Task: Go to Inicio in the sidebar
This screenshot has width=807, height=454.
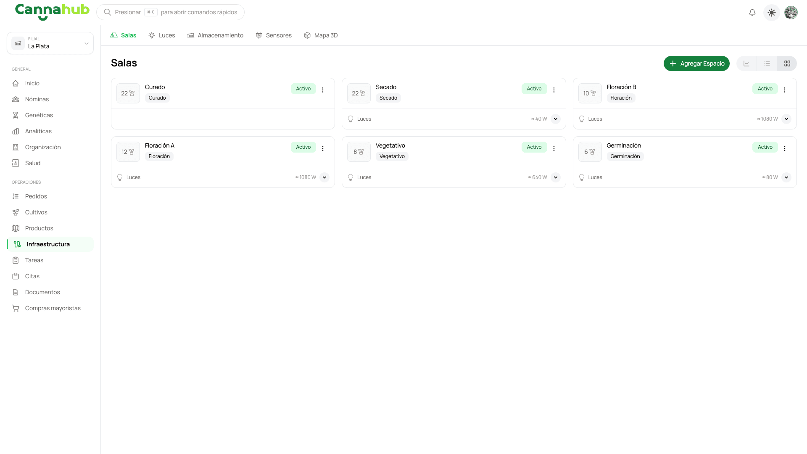Action: pyautogui.click(x=50, y=83)
